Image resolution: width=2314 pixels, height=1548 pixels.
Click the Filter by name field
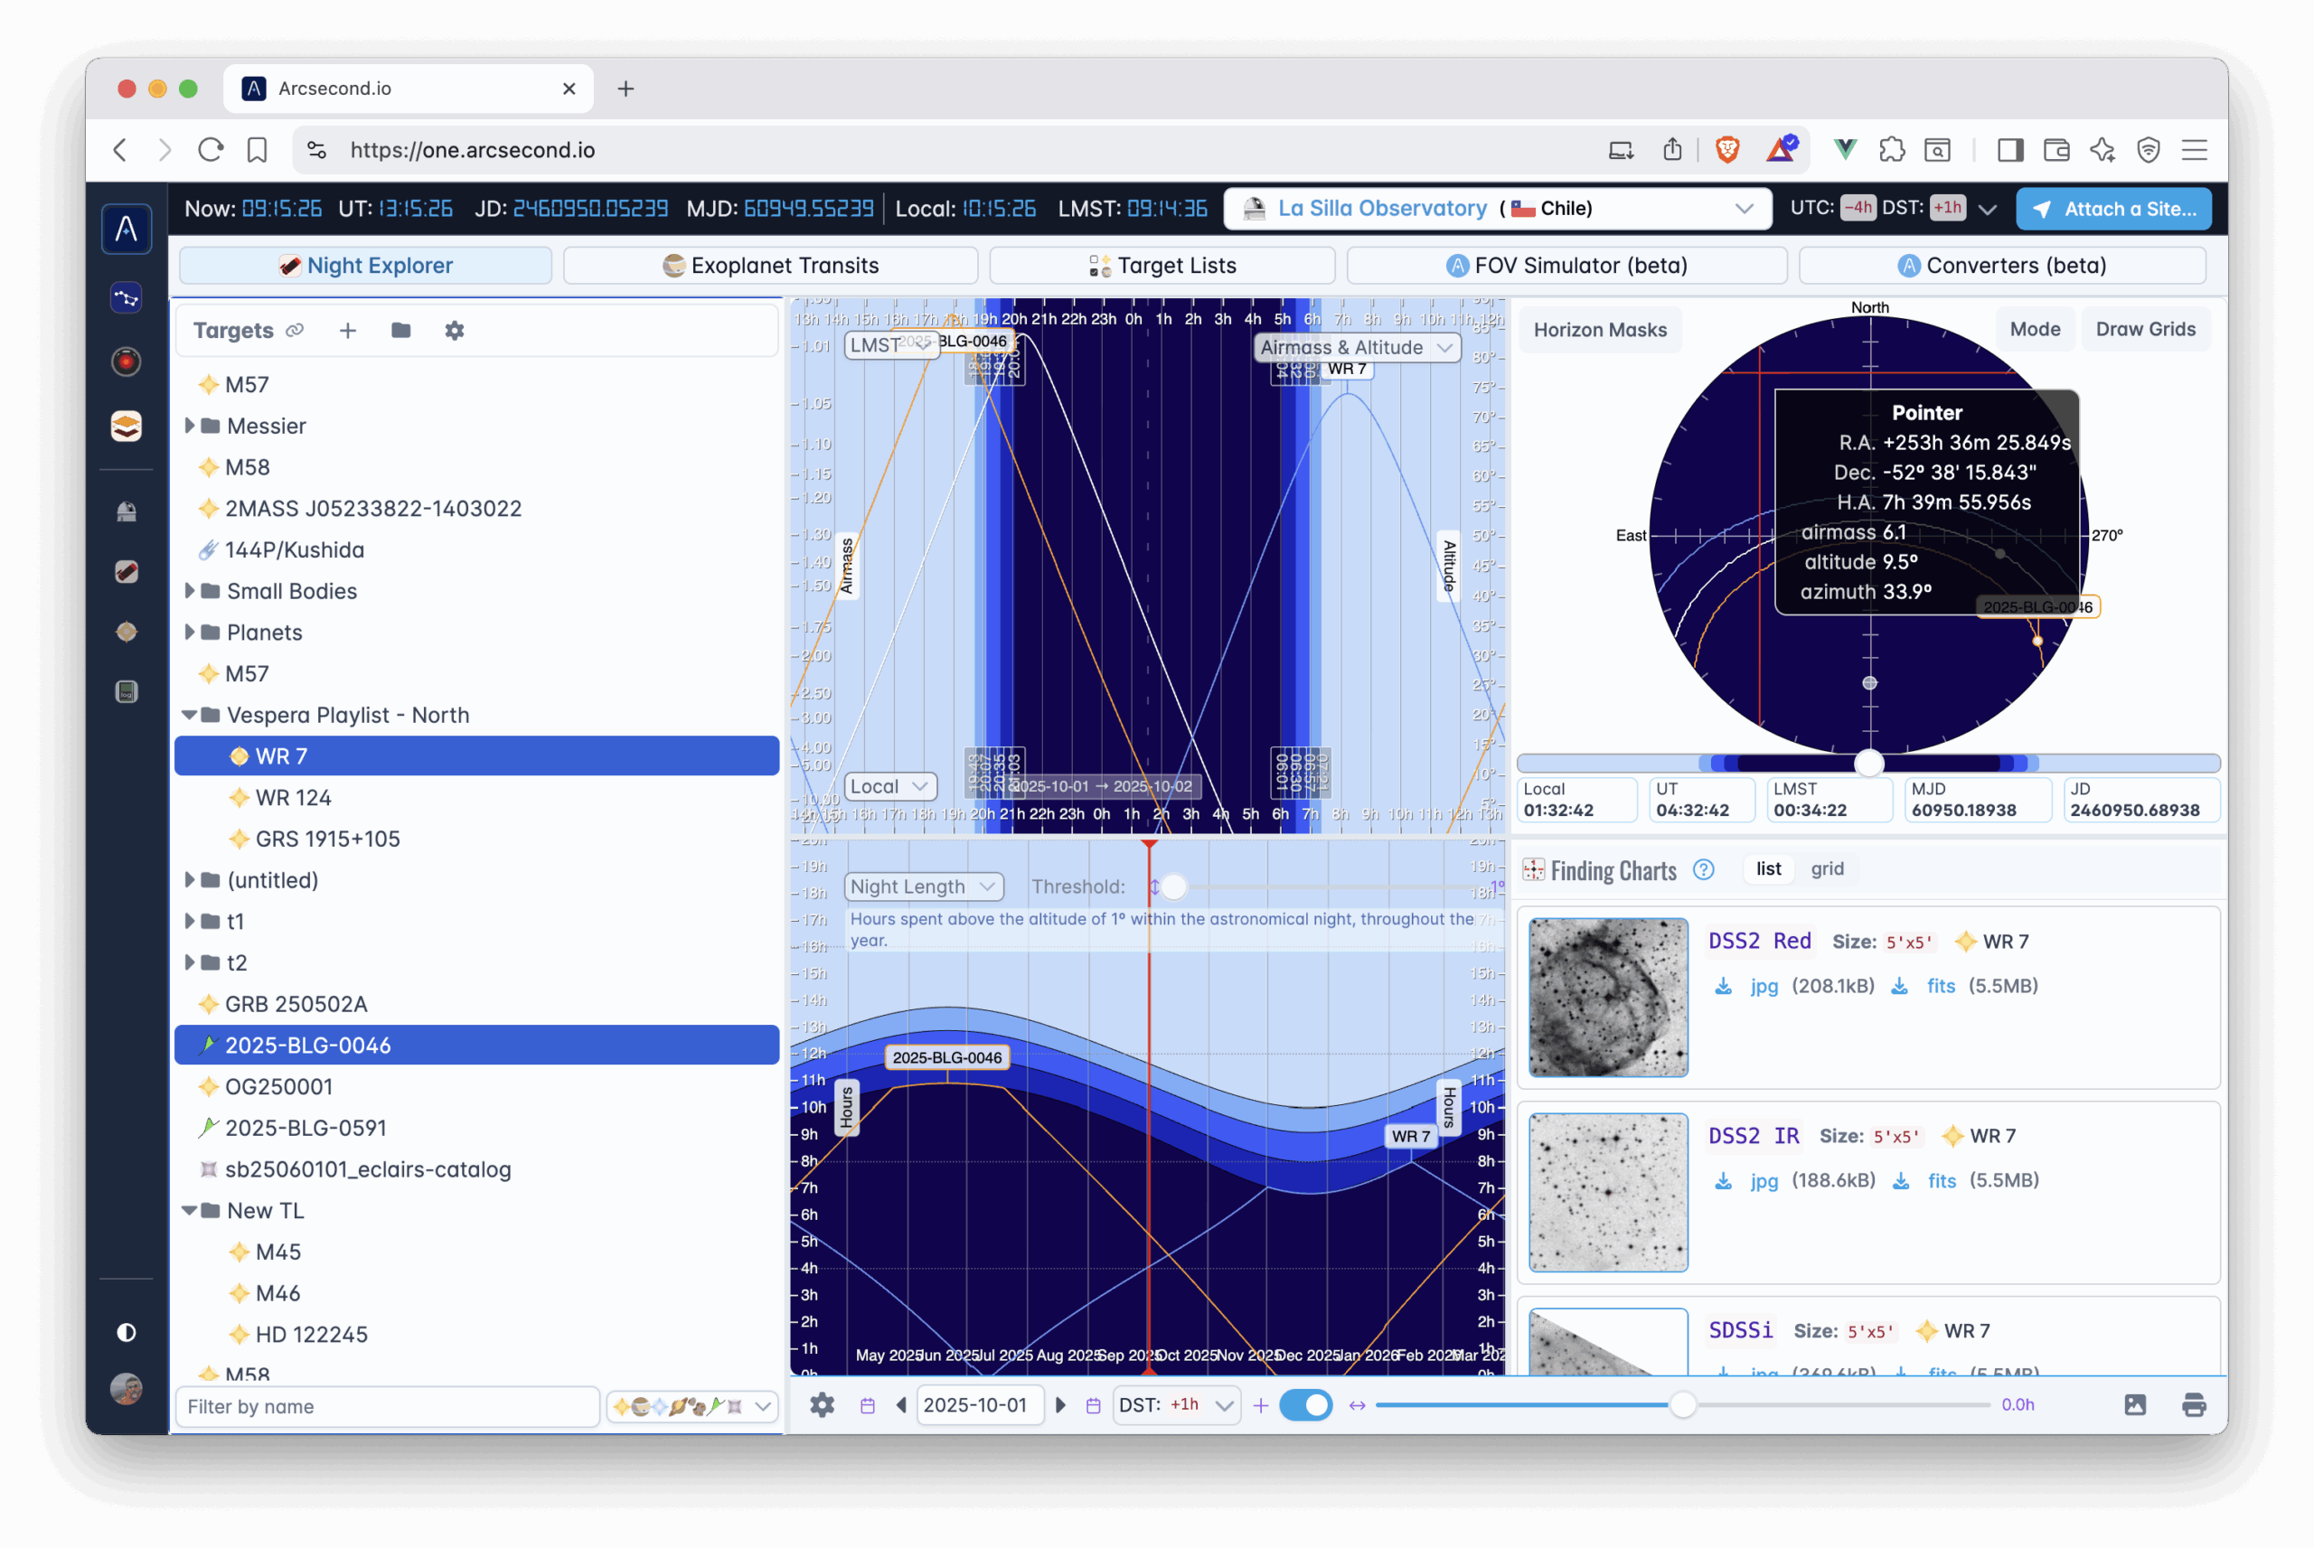[x=387, y=1407]
